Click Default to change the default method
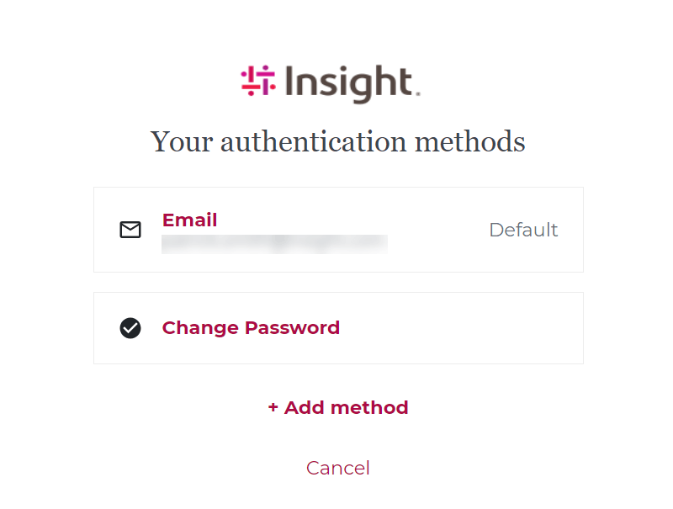The image size is (673, 509). click(x=523, y=230)
